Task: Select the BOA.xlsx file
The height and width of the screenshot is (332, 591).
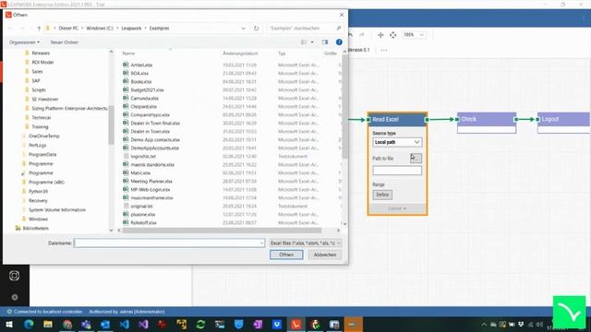Action: pos(139,73)
